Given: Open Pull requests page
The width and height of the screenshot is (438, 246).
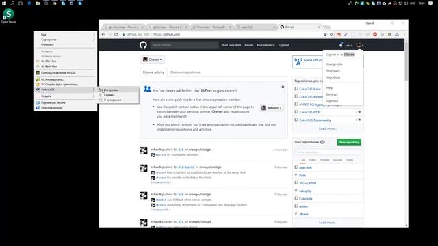Looking at the screenshot, I should (231, 45).
